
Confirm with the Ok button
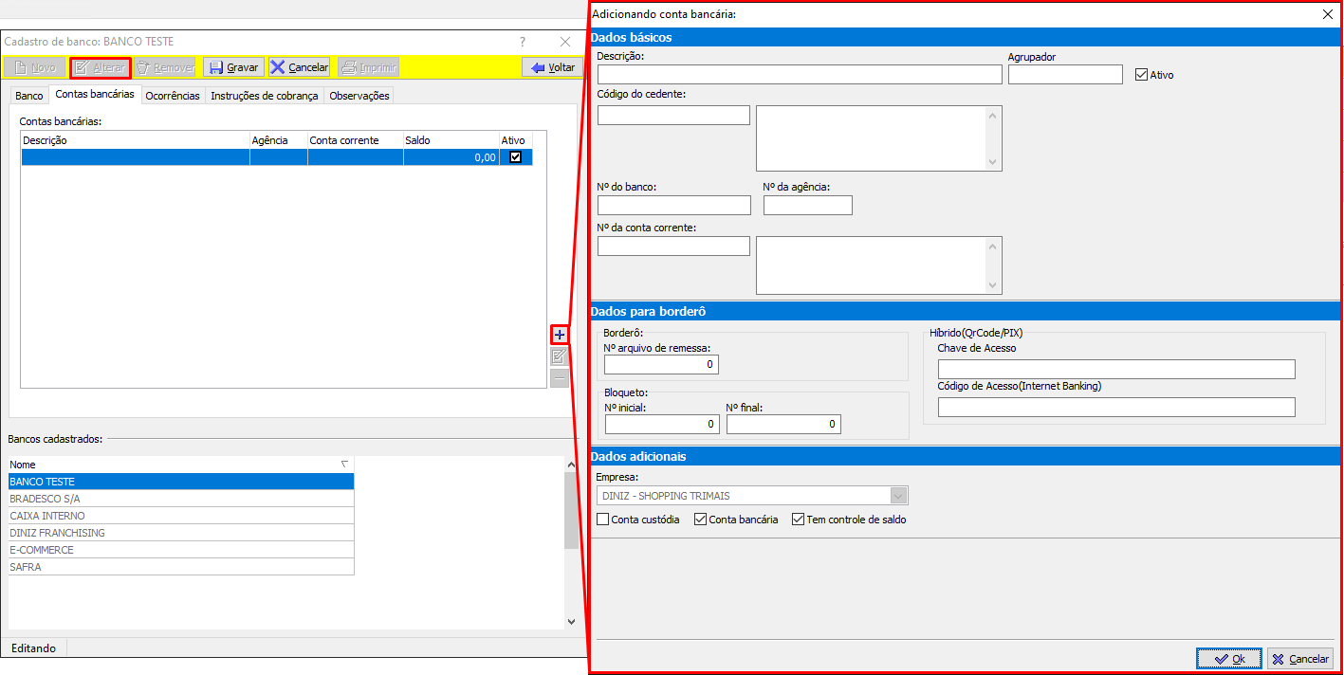pos(1228,659)
